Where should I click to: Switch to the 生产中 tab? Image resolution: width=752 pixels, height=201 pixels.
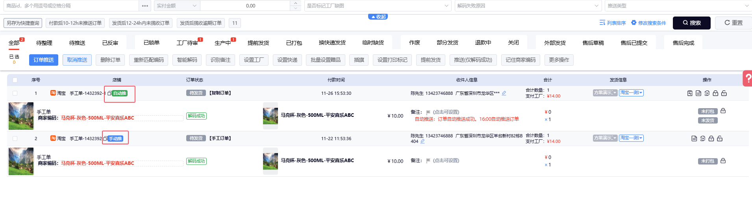point(223,43)
